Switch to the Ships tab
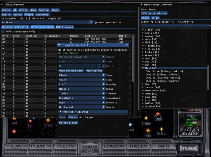211x157 pixels. (155, 18)
